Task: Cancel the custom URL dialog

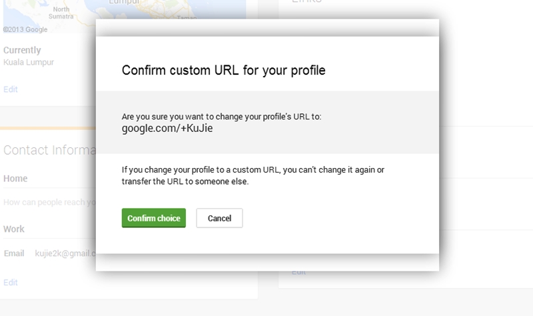Action: coord(219,218)
